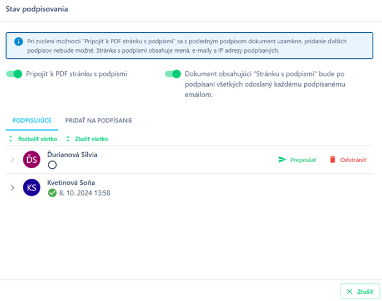Collapse all signers with Zbaliť všetko
The height and width of the screenshot is (301, 382).
coord(87,139)
